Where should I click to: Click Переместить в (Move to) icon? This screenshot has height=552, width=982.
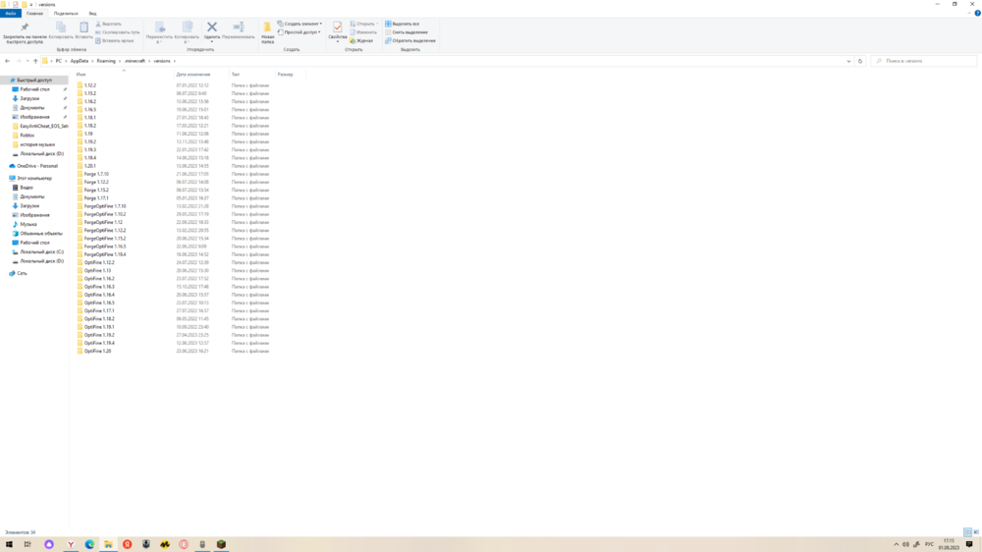click(x=159, y=32)
